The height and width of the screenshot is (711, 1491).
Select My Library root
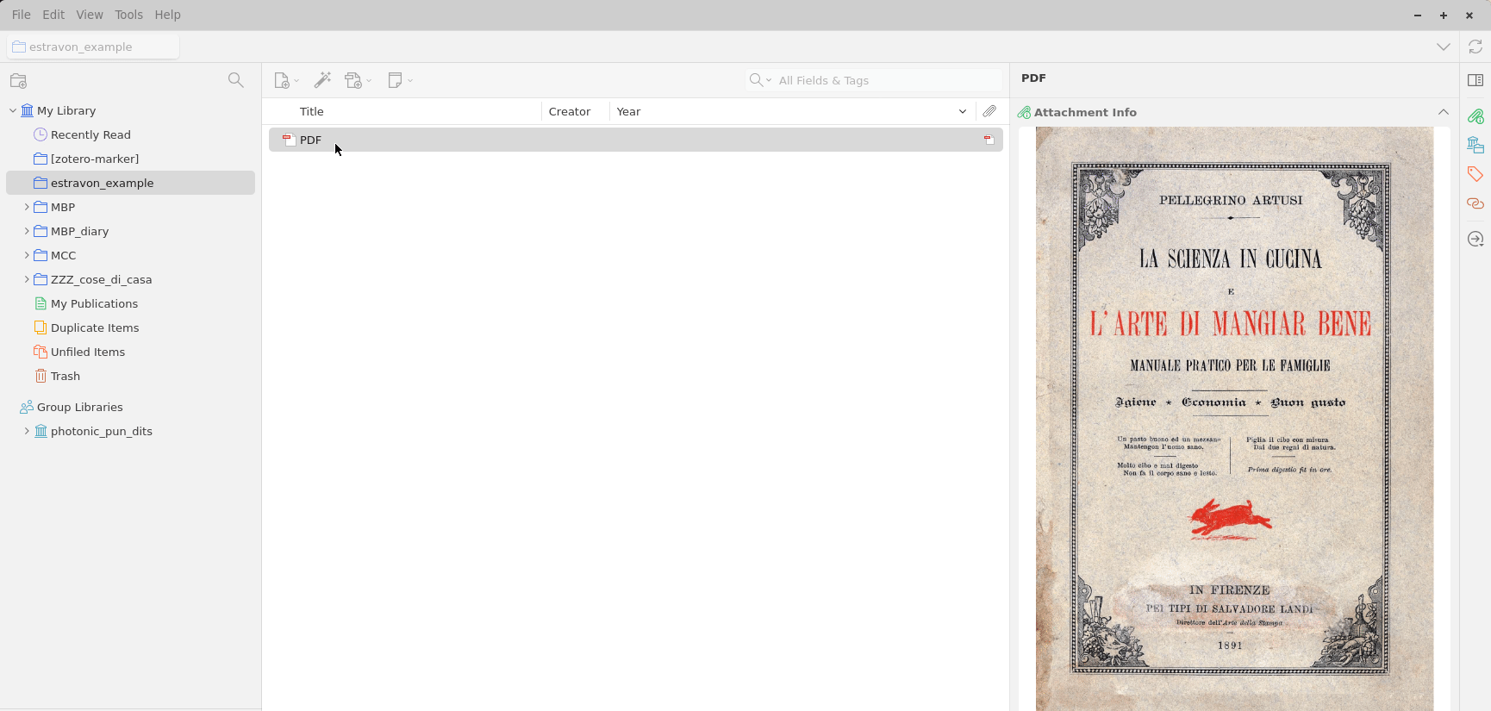pyautogui.click(x=66, y=110)
